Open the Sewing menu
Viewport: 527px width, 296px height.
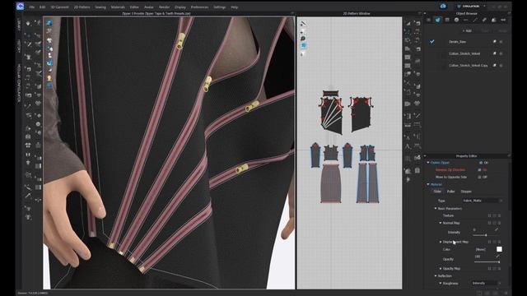100,7
